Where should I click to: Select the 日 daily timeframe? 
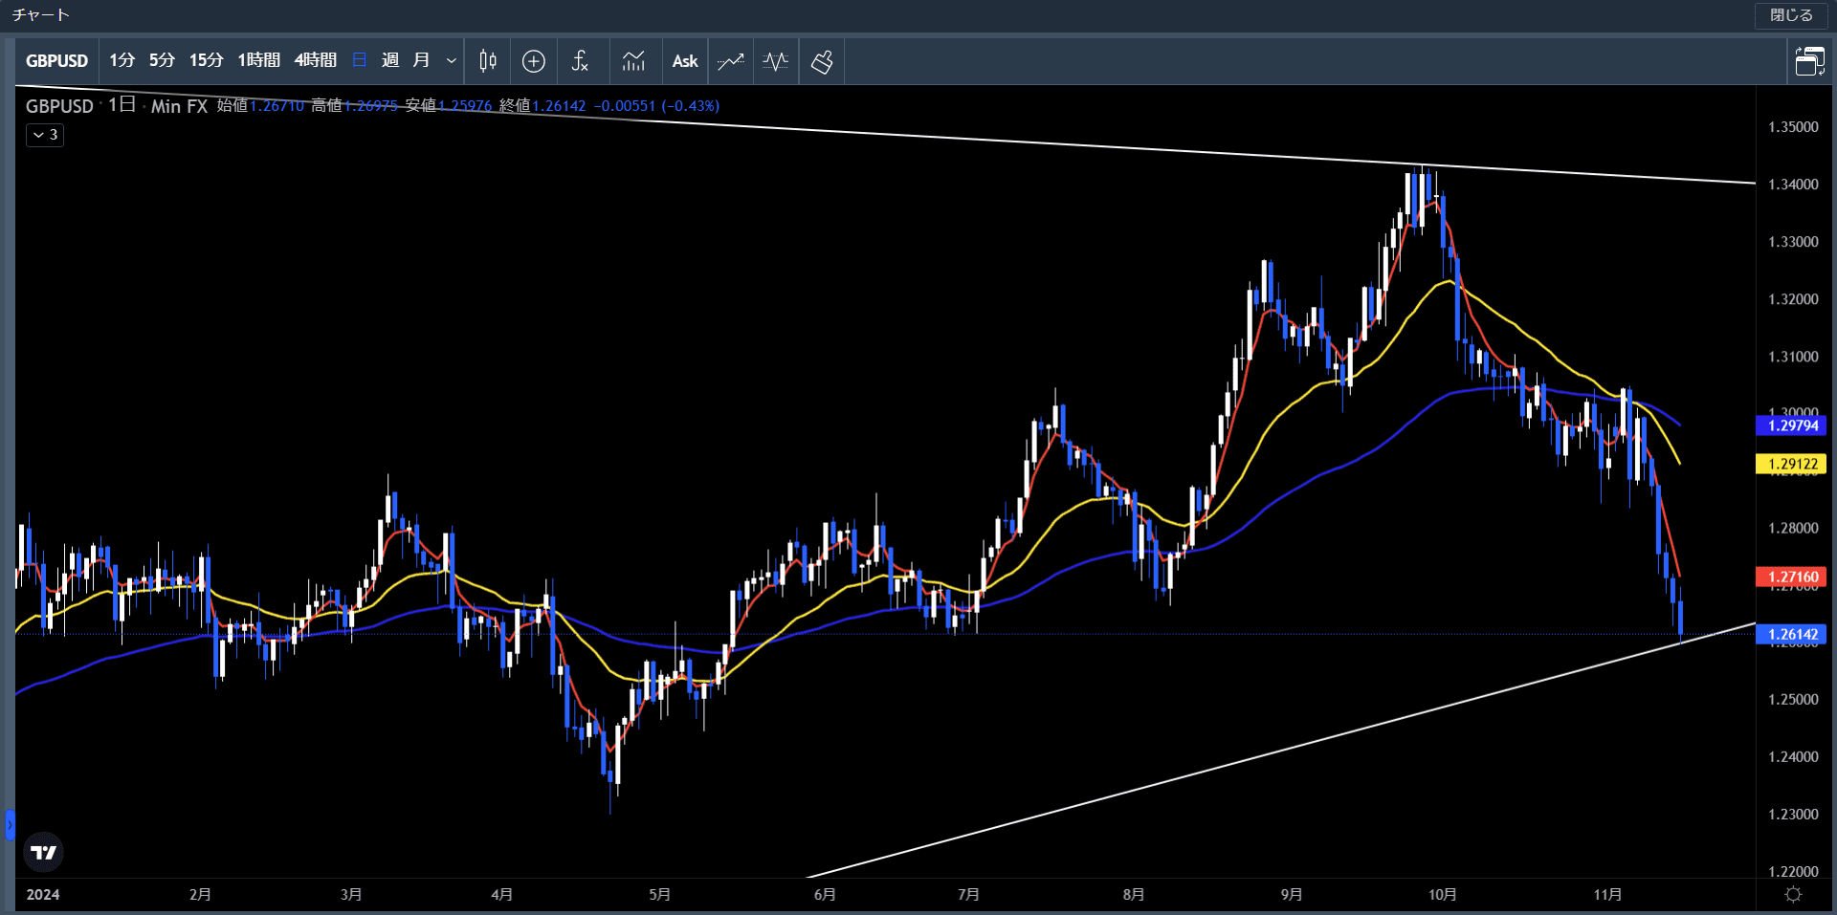pos(360,60)
